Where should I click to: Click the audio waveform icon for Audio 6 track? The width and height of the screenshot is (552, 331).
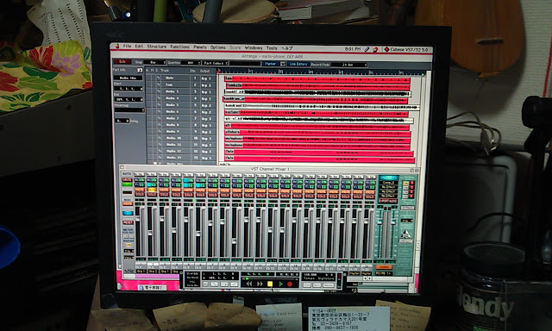(159, 111)
